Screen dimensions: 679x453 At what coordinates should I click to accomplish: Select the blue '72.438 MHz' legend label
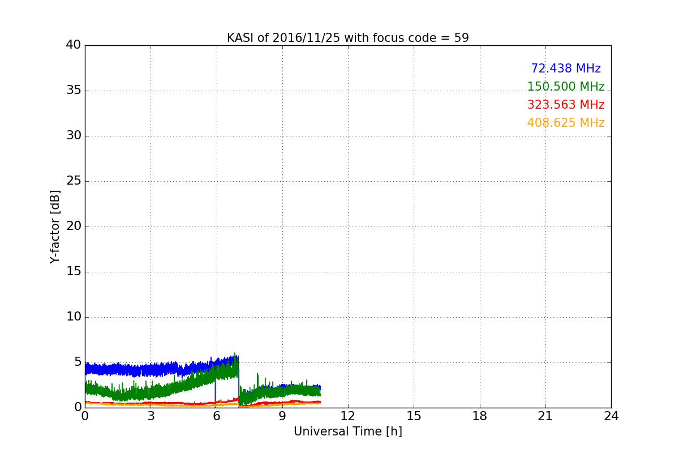click(566, 69)
